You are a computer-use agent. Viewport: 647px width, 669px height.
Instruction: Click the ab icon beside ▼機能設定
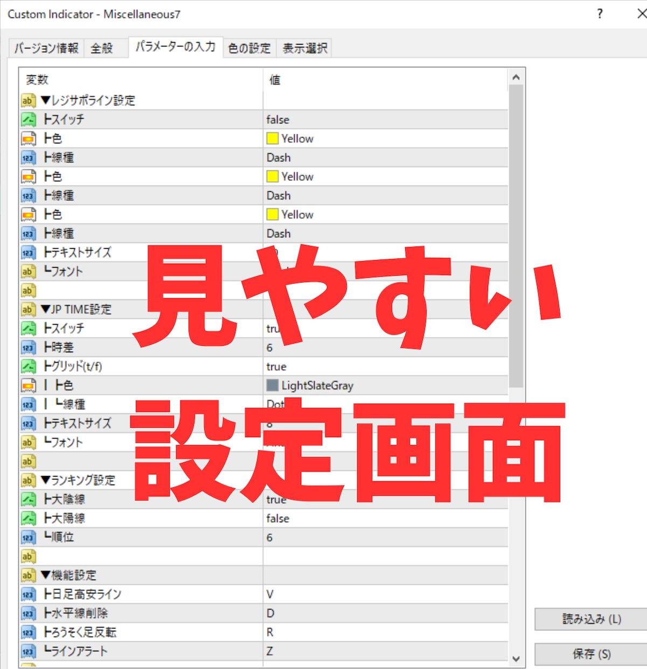pyautogui.click(x=28, y=575)
